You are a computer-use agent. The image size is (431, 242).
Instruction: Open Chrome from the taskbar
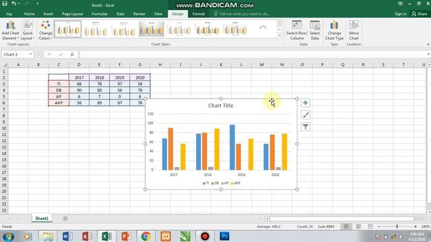coord(146,236)
